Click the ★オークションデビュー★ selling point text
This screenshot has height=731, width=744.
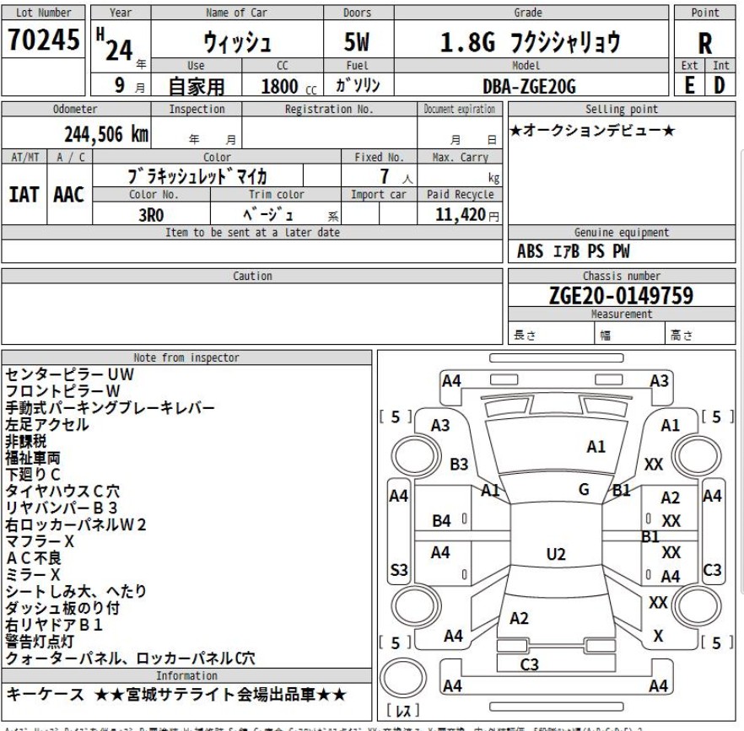coord(591,134)
